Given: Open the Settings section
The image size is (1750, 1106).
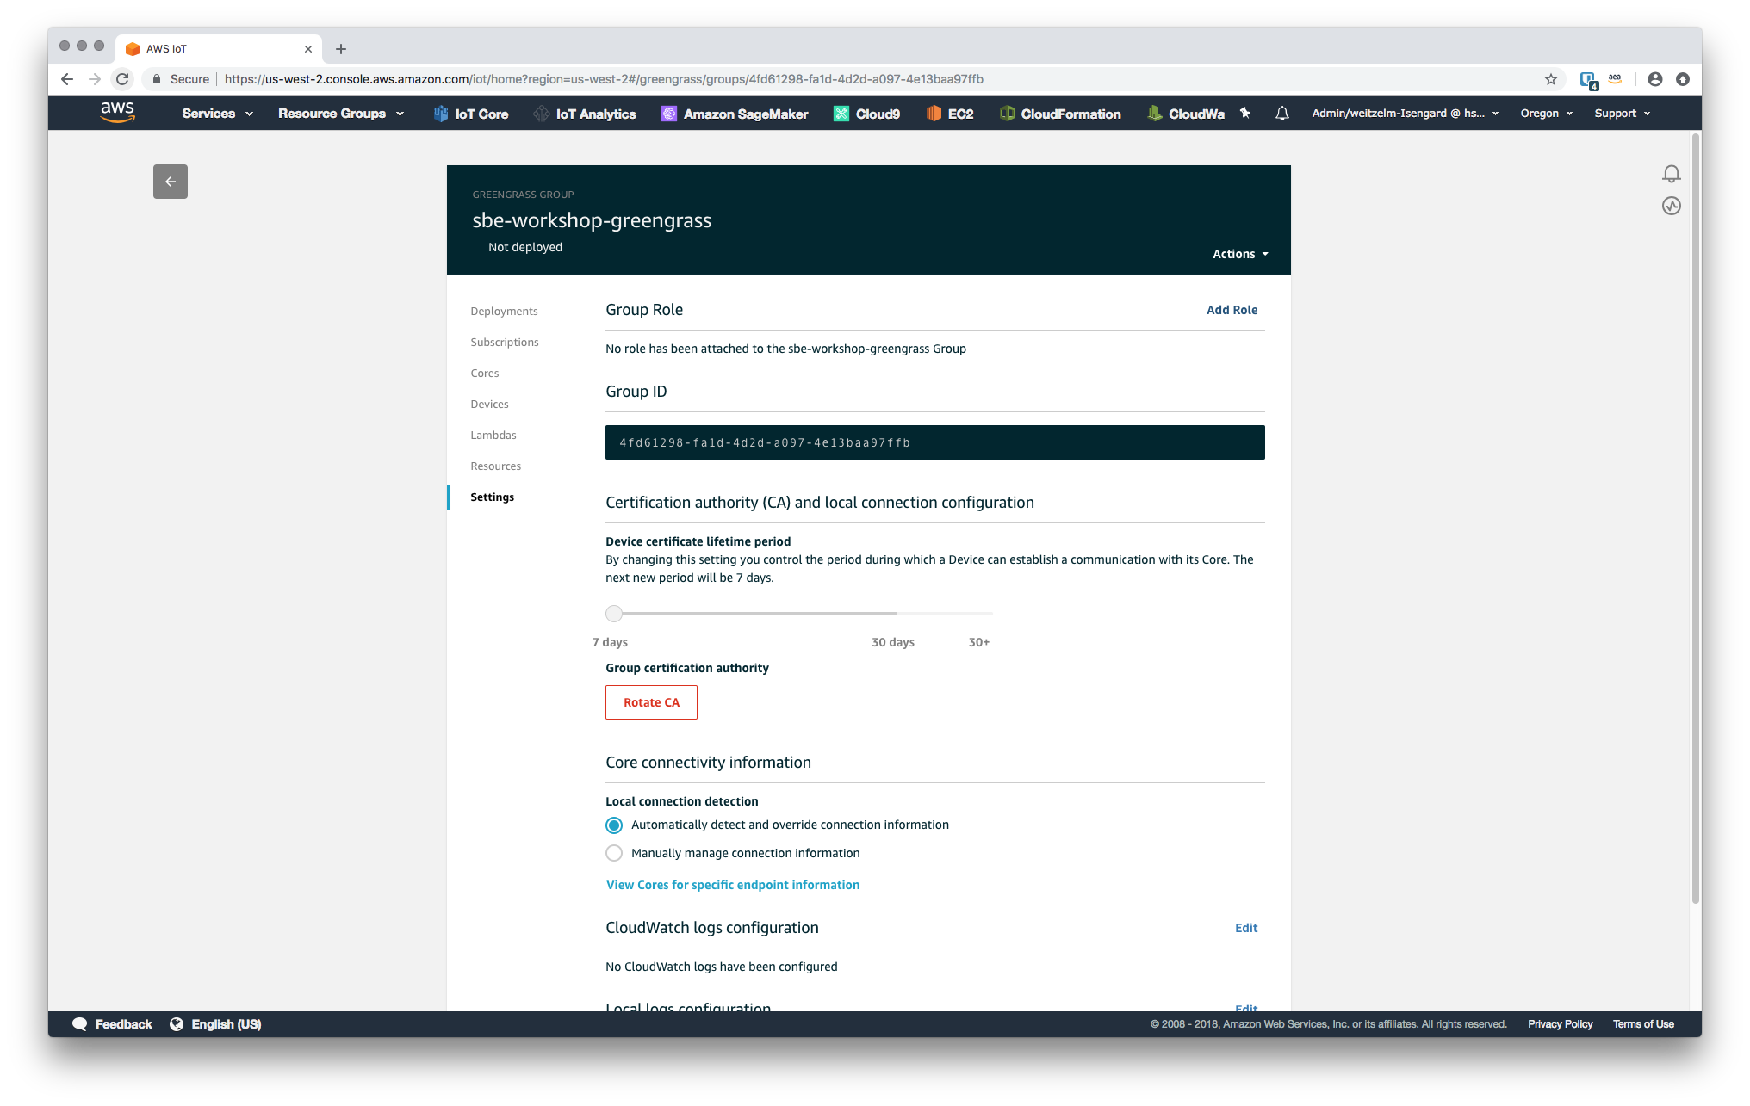Looking at the screenshot, I should click(x=493, y=497).
